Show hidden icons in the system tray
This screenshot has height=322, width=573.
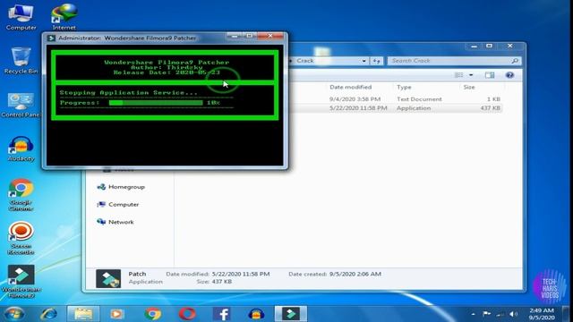point(473,314)
